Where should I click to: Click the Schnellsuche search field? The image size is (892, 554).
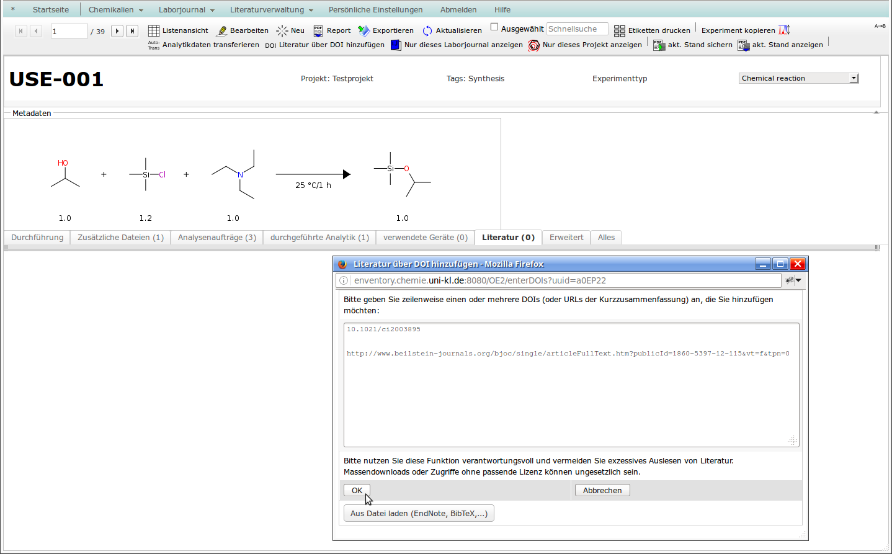click(x=578, y=29)
